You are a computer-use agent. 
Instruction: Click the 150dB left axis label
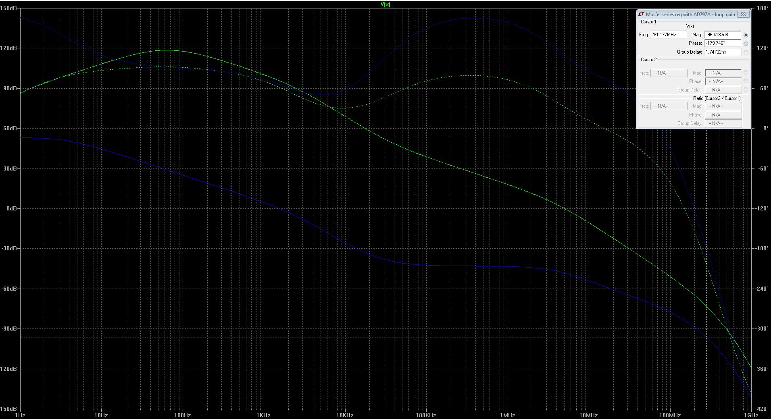8,8
